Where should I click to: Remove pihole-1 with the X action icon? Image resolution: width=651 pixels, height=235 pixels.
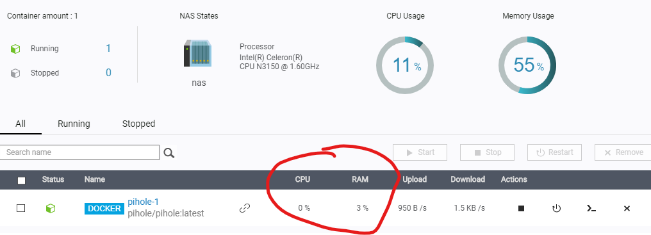pyautogui.click(x=627, y=209)
